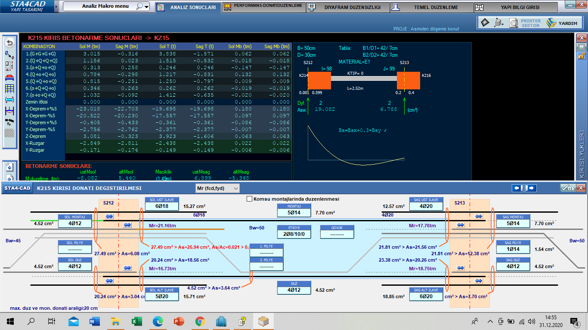
Task: Enable Komsu montajlarinda duzenlenmesi checkbox
Action: 249,199
